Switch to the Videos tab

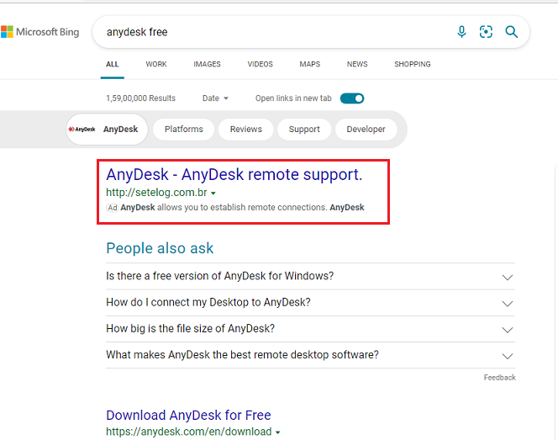click(x=260, y=64)
